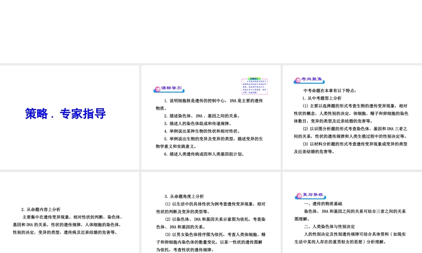
Task: Click item (1) 主要以选择题的形式考查
Action: pyautogui.click(x=351, y=113)
